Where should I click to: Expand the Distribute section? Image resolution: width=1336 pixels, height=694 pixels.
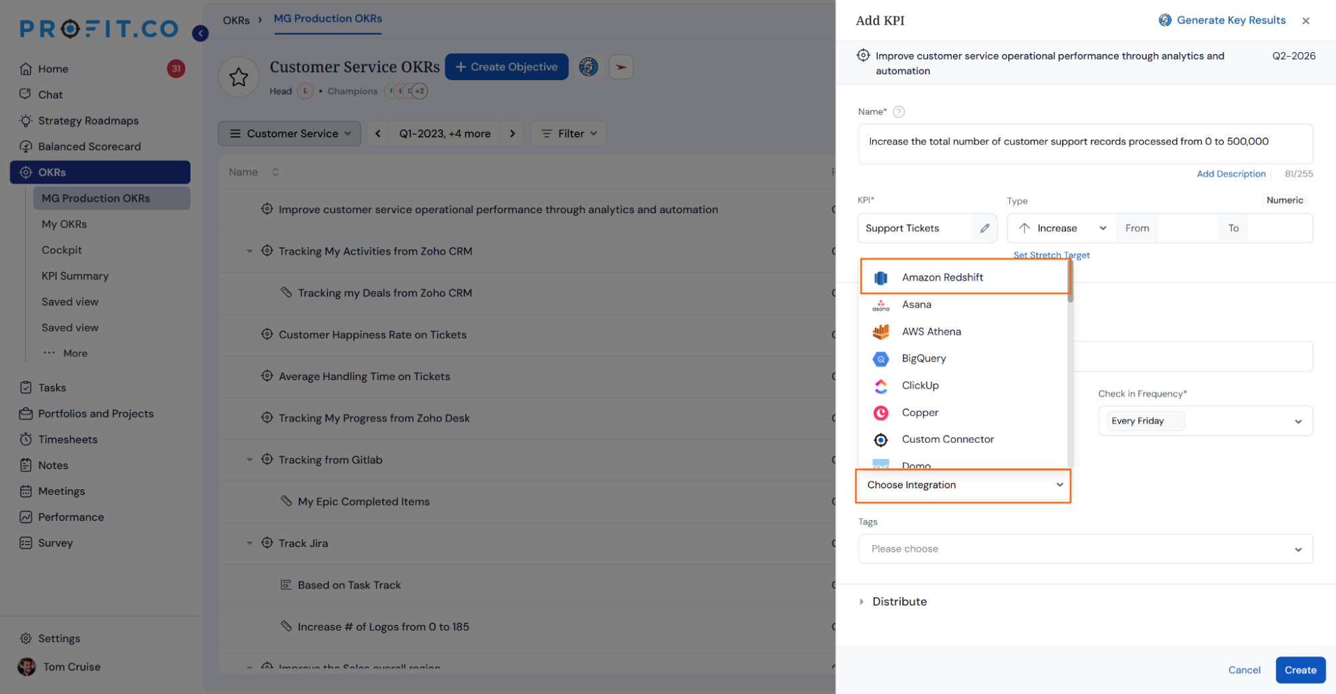click(894, 602)
